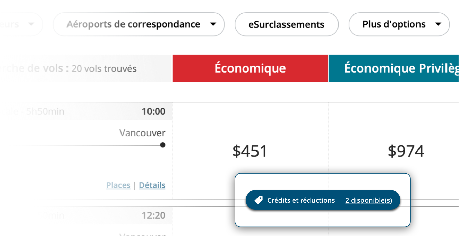Choose the $974 Économique Privilège fare

406,151
